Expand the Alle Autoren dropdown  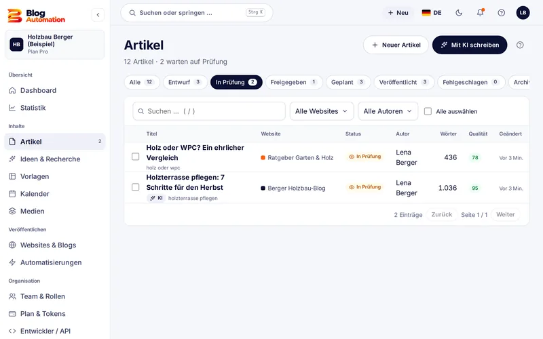pyautogui.click(x=388, y=111)
